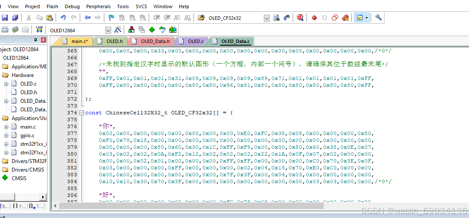
Task: Collapse code fold at line 374
Action: point(81,113)
